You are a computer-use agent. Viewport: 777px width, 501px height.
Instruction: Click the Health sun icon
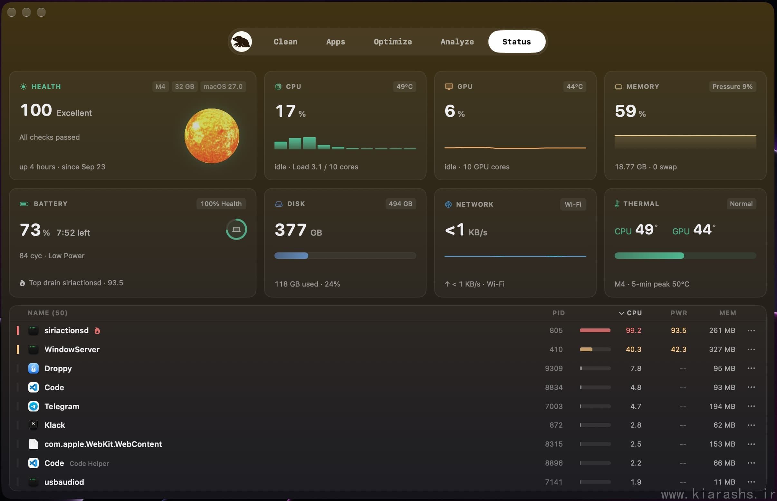(x=23, y=87)
